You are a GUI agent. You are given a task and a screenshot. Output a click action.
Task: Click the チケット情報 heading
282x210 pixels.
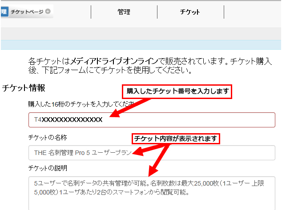point(24,88)
